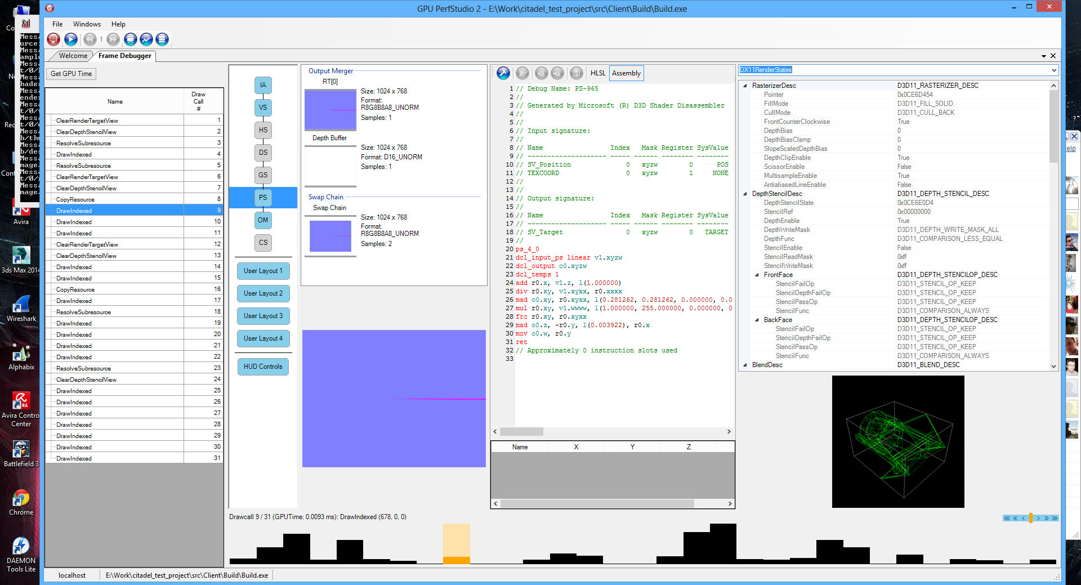Select the HS pipeline stage
The height and width of the screenshot is (585, 1081).
tap(263, 130)
